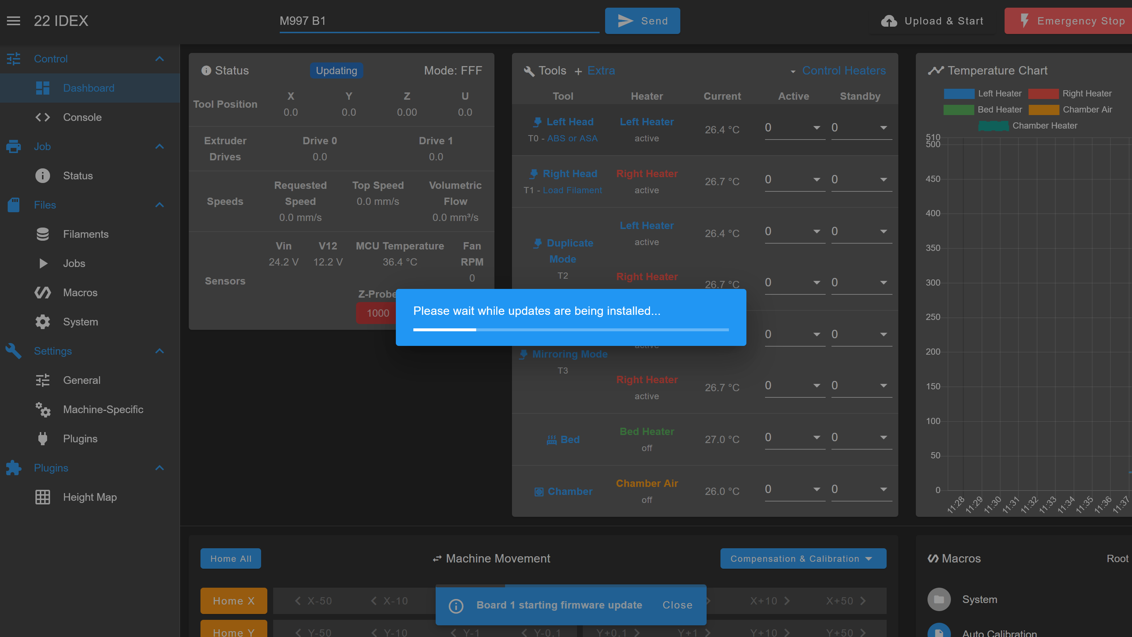Screen dimensions: 1132x637
Task: Click the Load Filament link for T1
Action: [x=572, y=190]
